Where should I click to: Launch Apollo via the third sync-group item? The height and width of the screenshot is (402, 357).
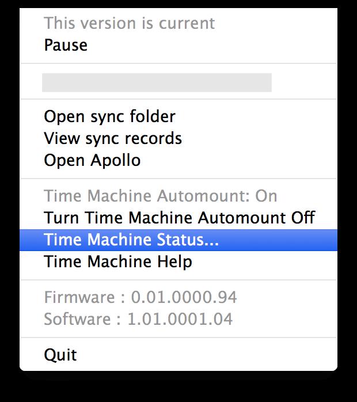(178, 160)
